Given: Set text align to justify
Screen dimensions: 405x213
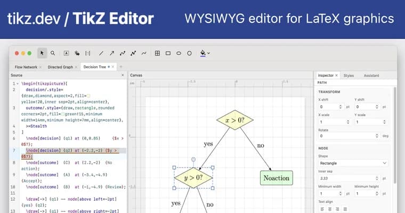Looking at the screenshot, I should (x=345, y=209).
